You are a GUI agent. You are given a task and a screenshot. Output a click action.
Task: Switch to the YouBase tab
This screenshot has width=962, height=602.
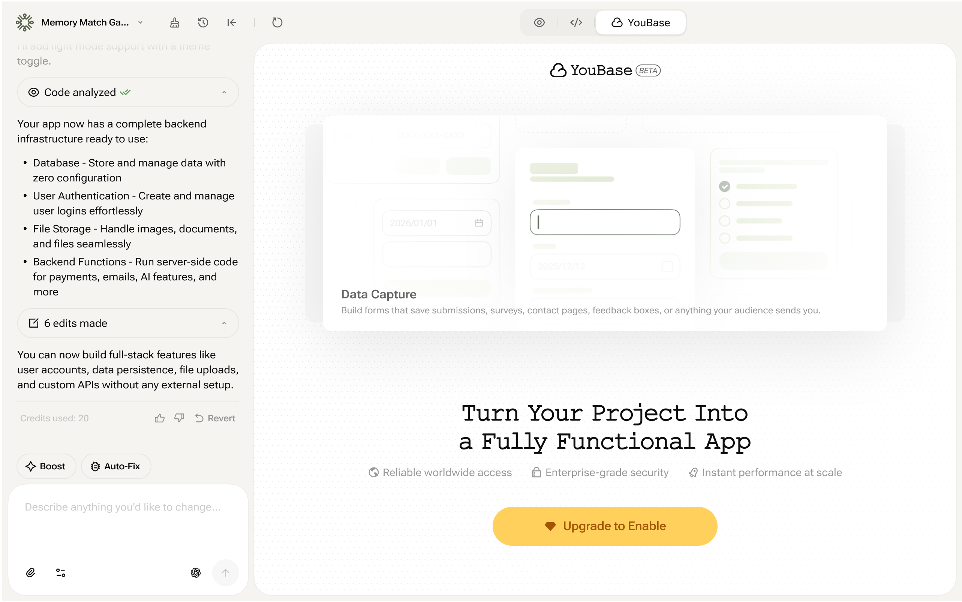pos(640,22)
